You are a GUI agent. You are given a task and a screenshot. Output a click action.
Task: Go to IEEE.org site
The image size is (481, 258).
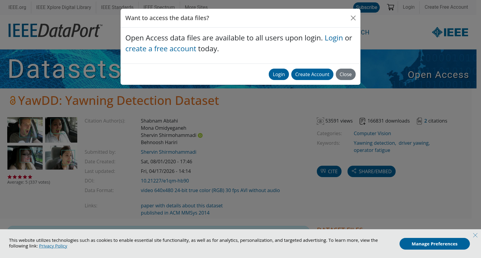click(17, 7)
